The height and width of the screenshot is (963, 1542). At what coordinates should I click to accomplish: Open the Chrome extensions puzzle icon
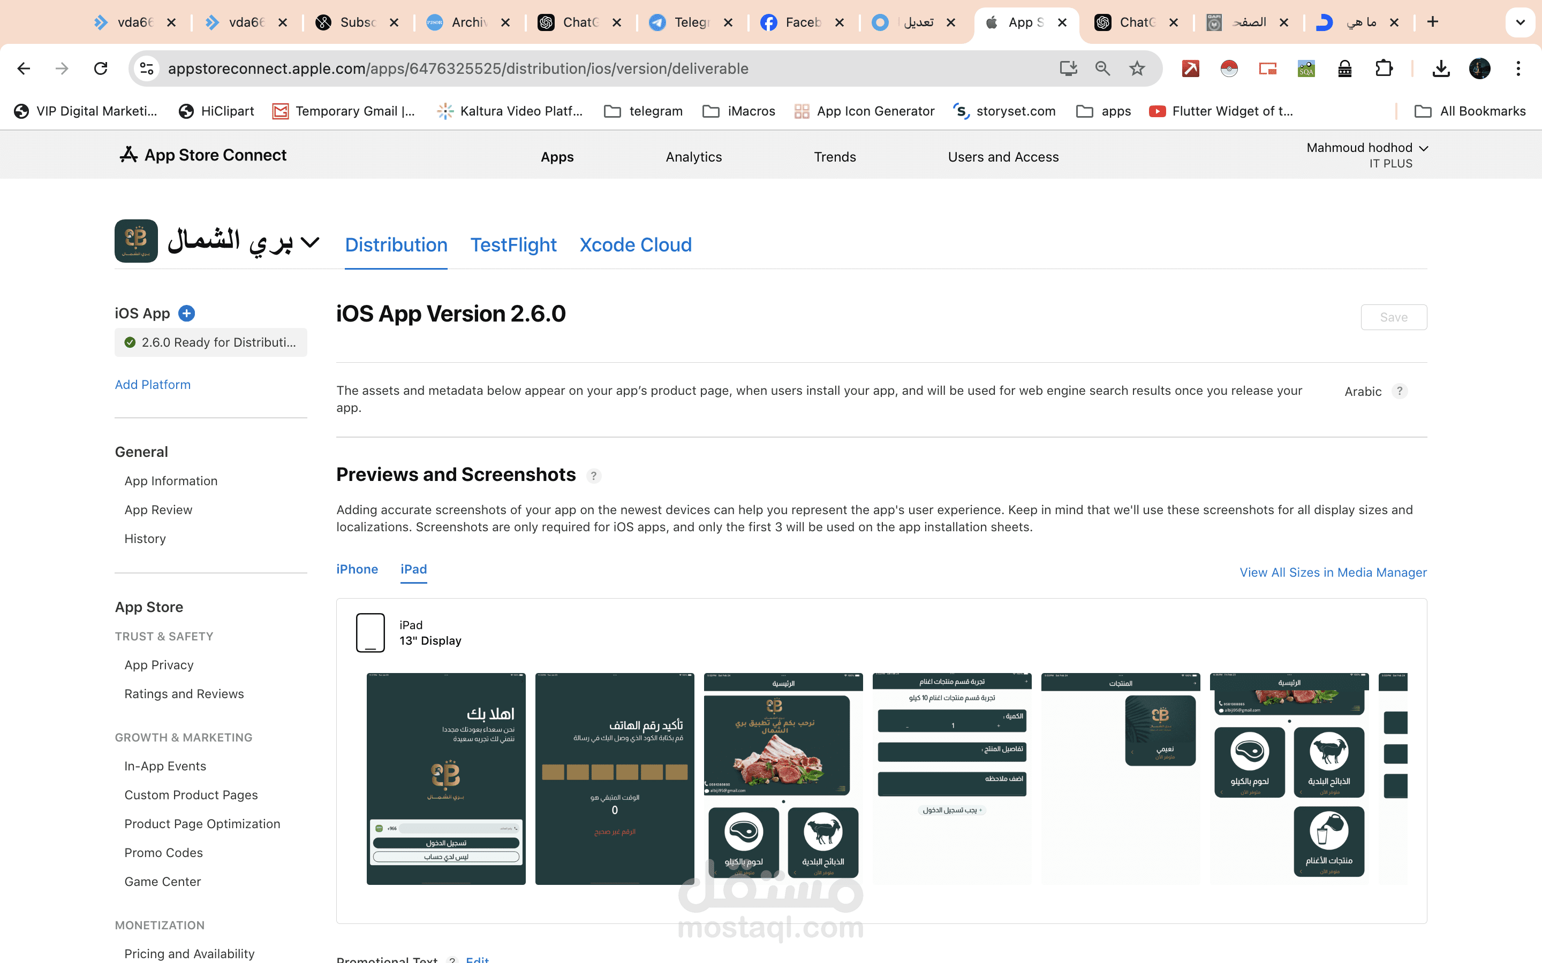[1384, 68]
